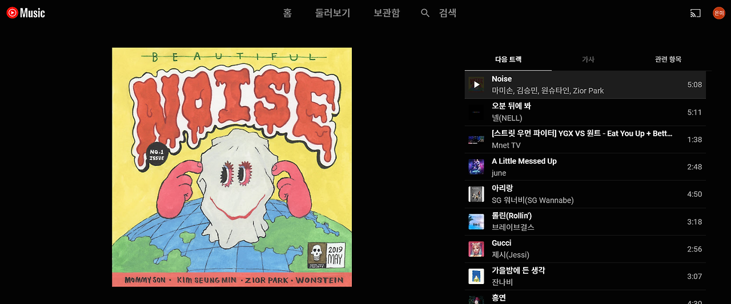
Task: Click the 2:56 duration of Gucci
Action: click(x=694, y=249)
